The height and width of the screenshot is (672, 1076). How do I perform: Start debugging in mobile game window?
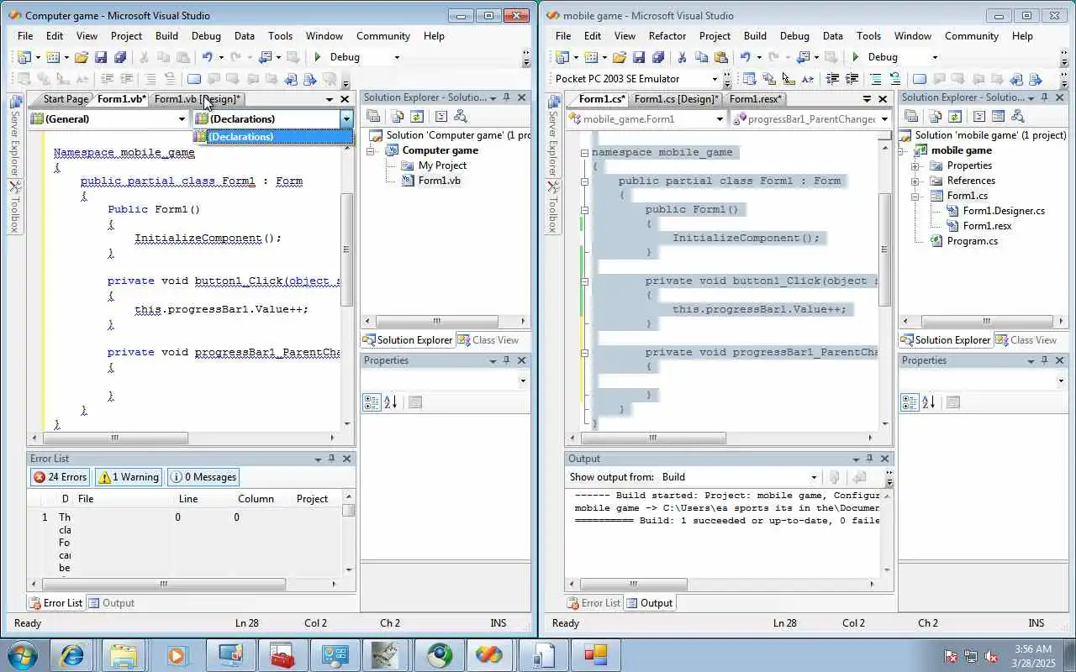856,57
